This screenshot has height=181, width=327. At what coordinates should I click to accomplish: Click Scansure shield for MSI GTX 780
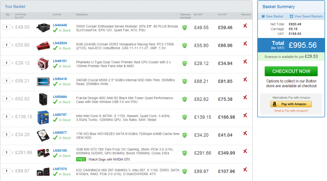pos(185,153)
